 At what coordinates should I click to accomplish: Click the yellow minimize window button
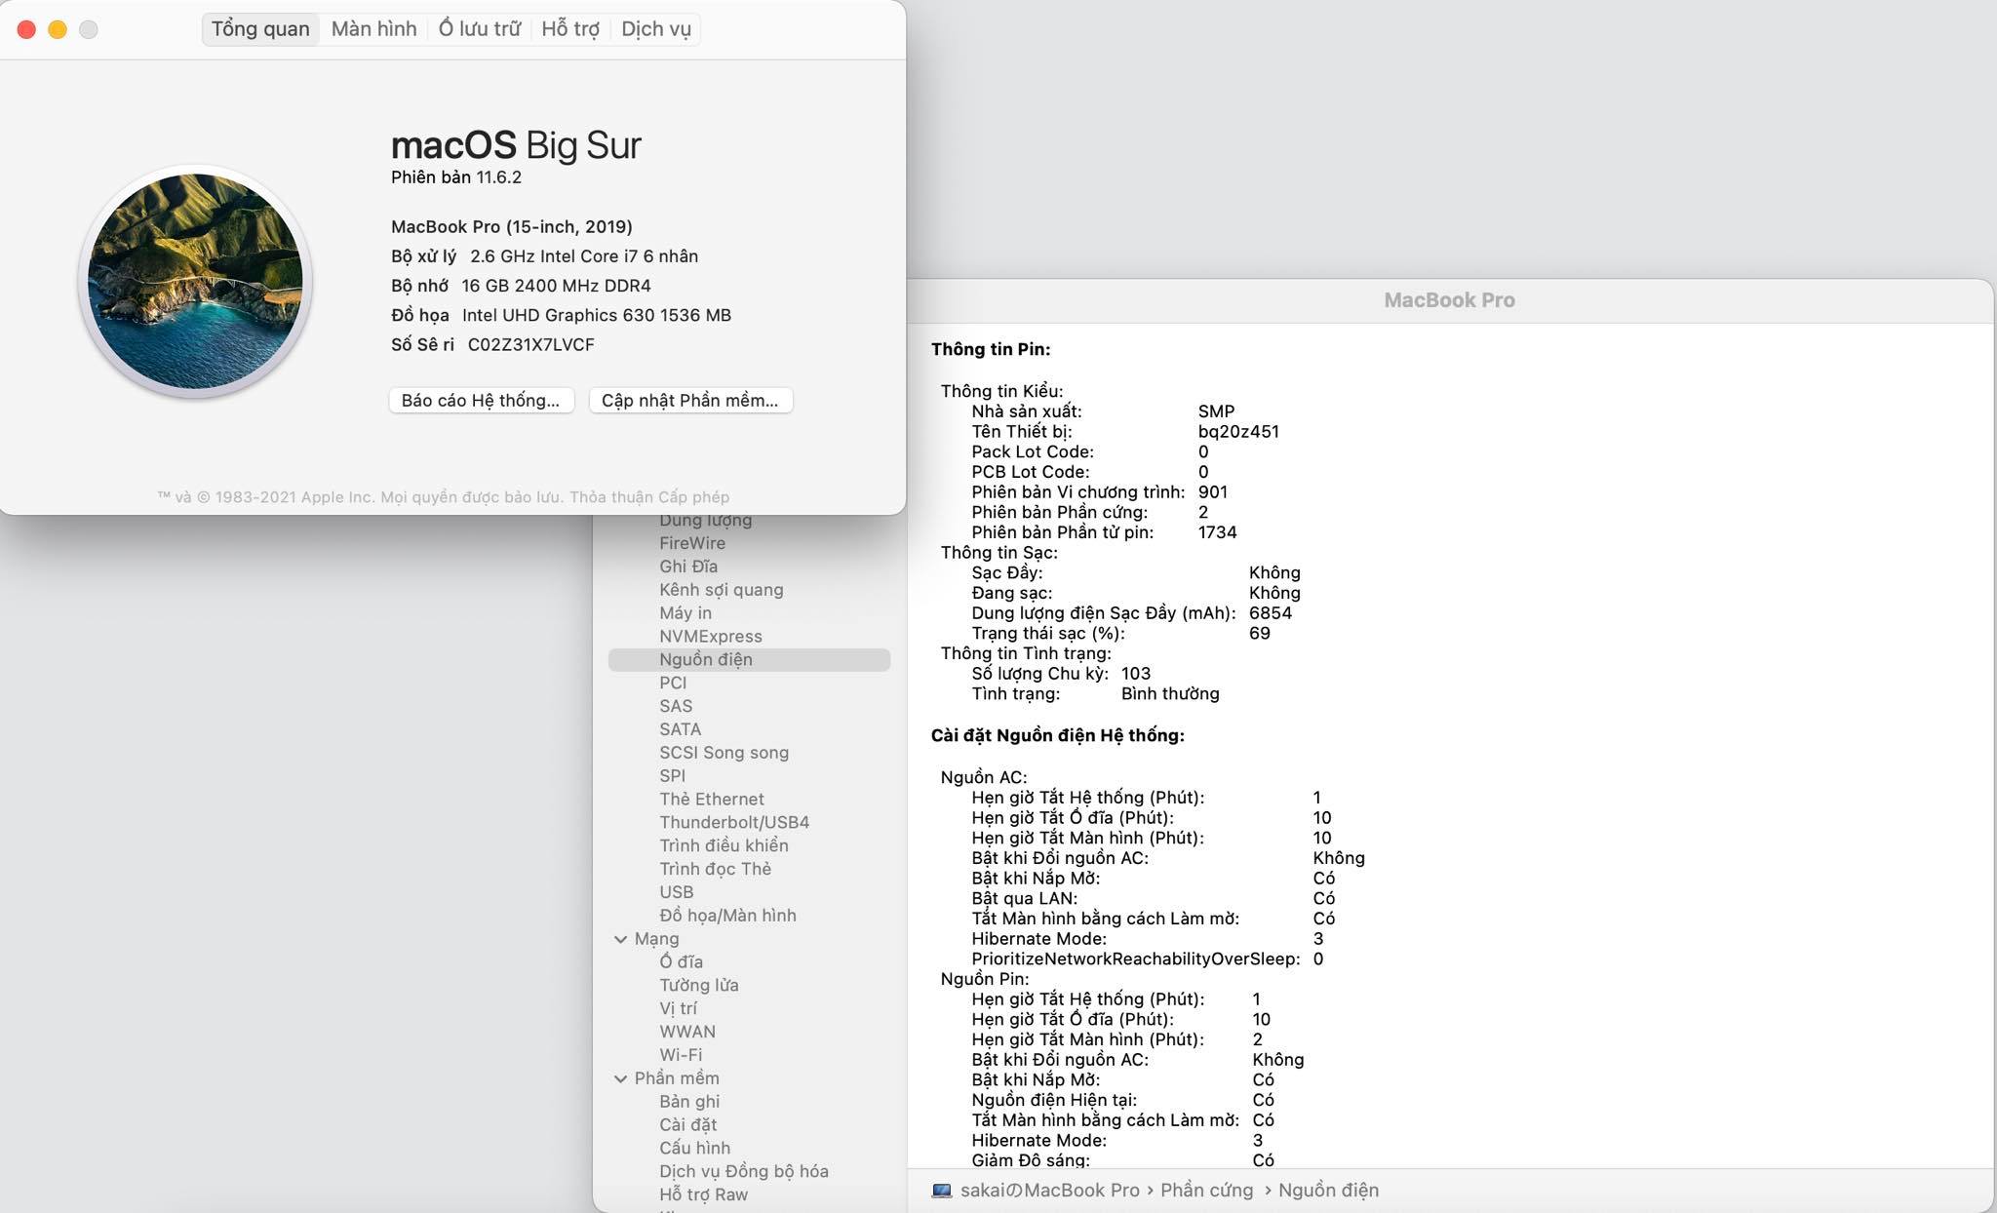coord(58,29)
